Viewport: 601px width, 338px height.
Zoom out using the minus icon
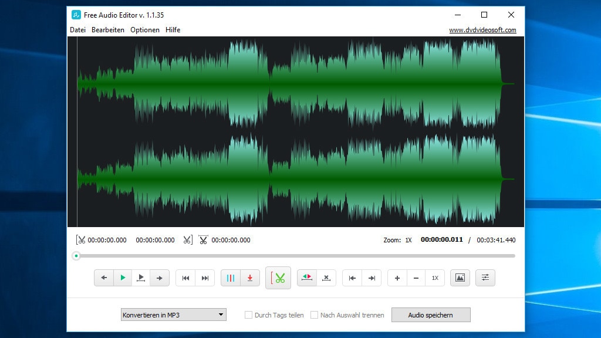tap(416, 278)
